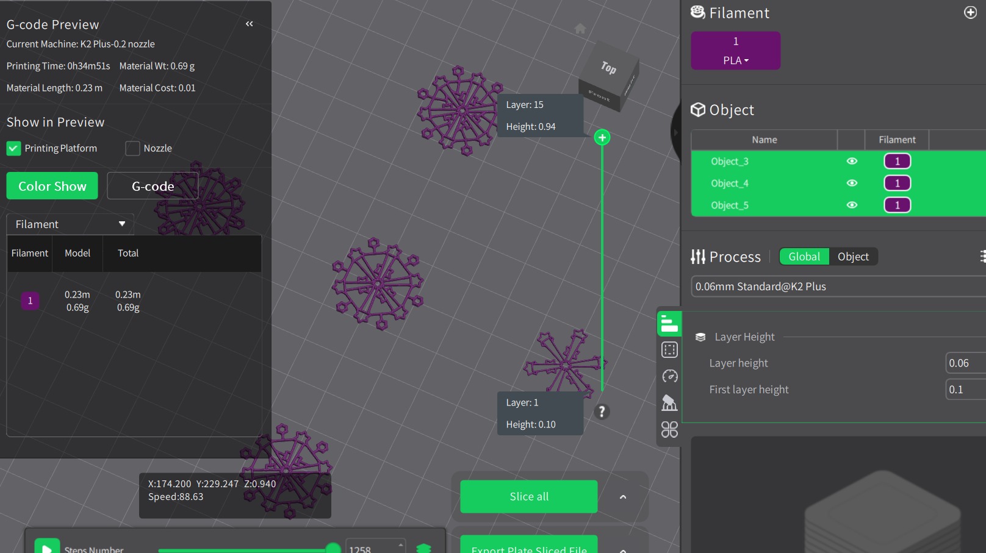Open the Strength settings tab icon

[669, 350]
